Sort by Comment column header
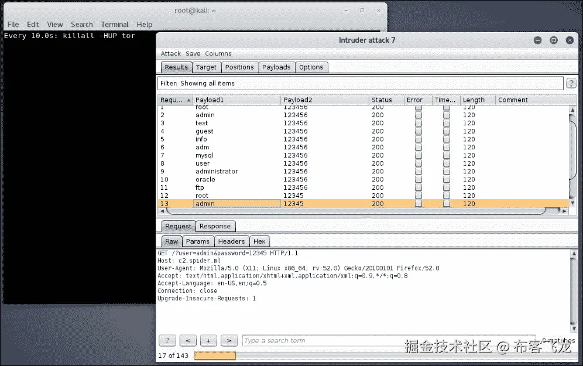 point(536,100)
